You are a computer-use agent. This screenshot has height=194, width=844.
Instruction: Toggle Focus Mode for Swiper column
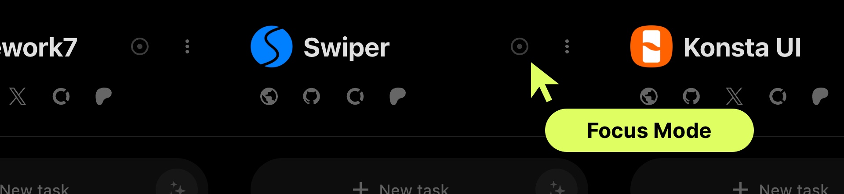point(519,46)
